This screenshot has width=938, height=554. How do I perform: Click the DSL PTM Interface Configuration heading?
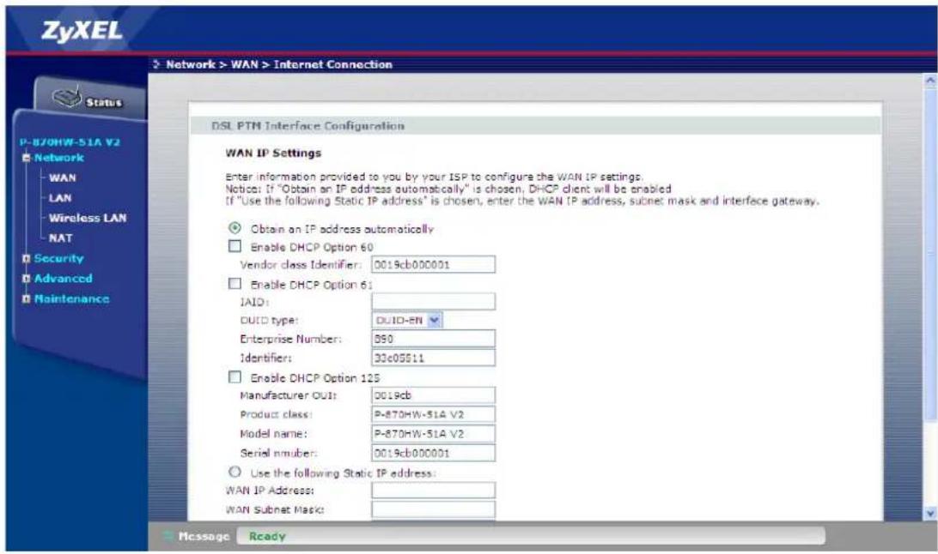308,126
